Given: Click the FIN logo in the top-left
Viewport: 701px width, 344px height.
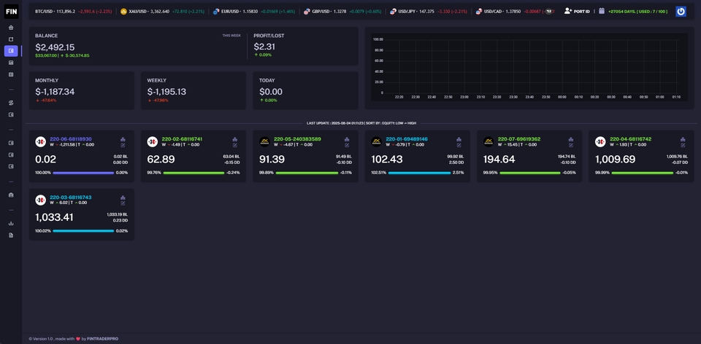Looking at the screenshot, I should [x=11, y=11].
